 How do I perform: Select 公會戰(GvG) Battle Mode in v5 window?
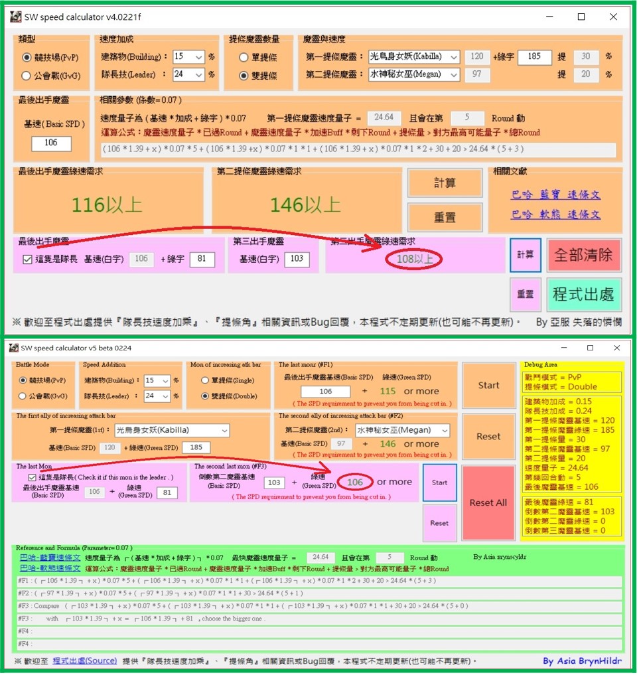[x=23, y=396]
